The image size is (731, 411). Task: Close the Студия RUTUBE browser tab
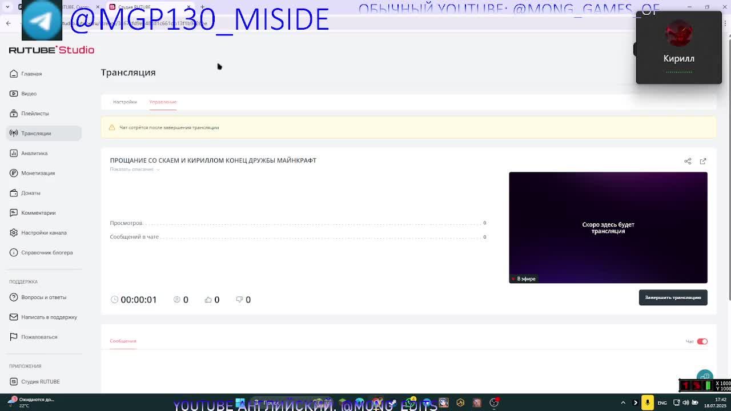click(188, 7)
